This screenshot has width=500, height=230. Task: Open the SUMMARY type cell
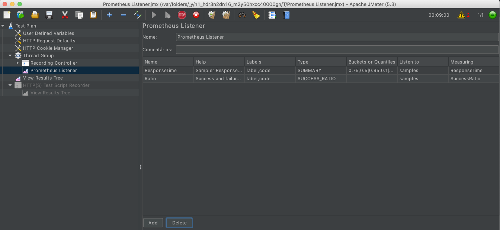(321, 71)
